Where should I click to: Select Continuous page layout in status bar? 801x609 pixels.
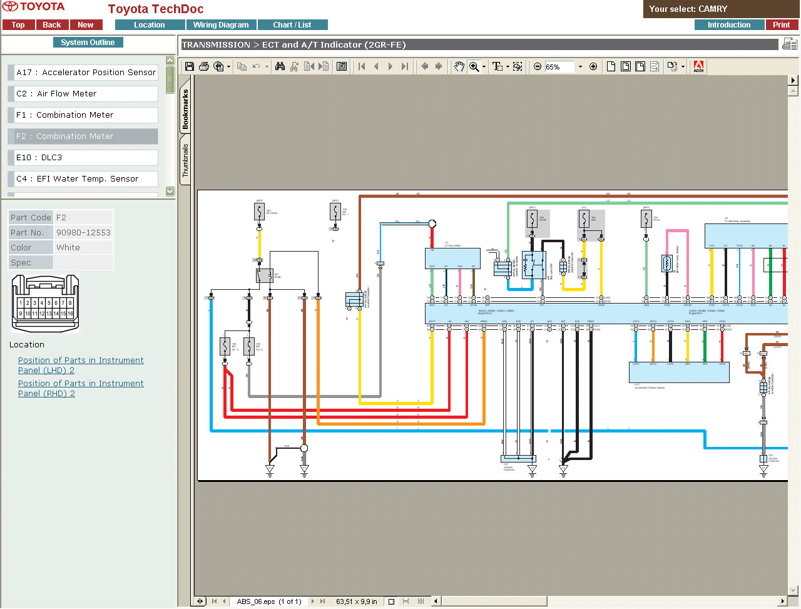coord(406,601)
